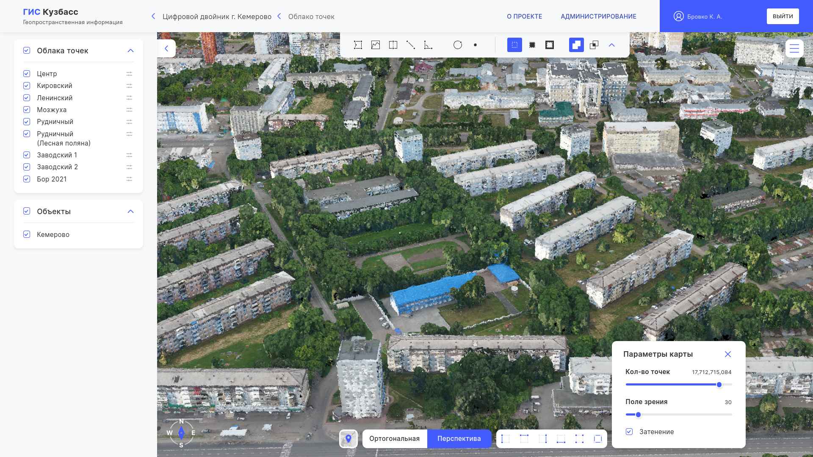The image size is (813, 457).
Task: Click the map location pin button
Action: point(348,439)
